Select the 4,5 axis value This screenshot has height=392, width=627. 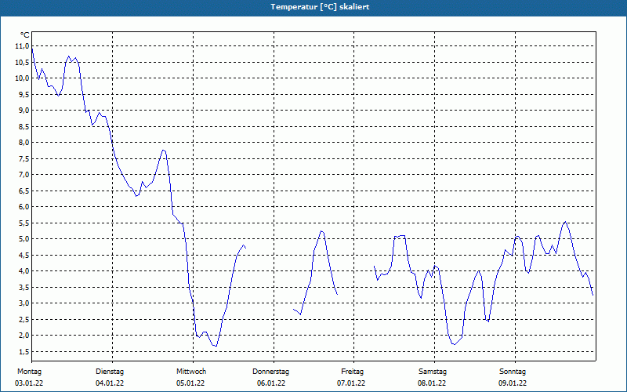click(24, 256)
